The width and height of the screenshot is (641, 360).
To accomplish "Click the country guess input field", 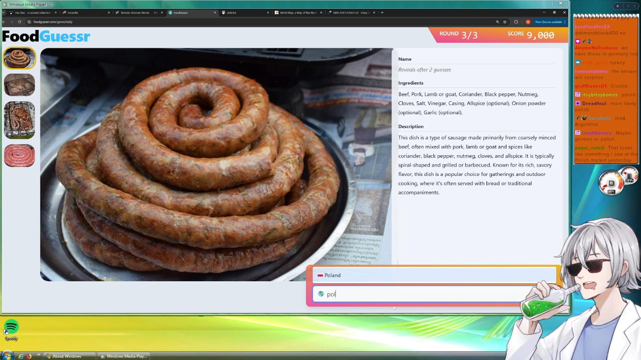I will pos(423,294).
